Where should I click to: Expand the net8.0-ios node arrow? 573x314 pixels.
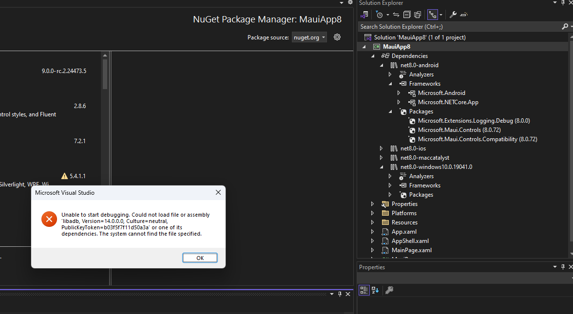click(x=381, y=148)
